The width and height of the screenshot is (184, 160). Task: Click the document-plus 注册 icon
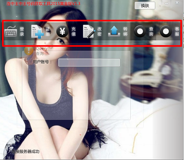point(37,31)
